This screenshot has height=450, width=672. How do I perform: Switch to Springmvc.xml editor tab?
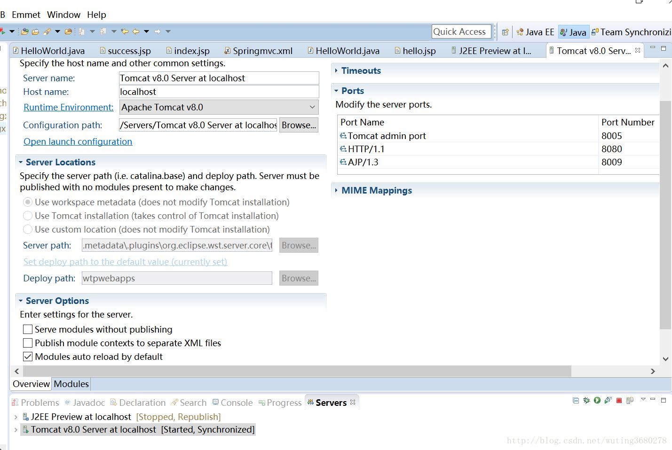(x=258, y=51)
